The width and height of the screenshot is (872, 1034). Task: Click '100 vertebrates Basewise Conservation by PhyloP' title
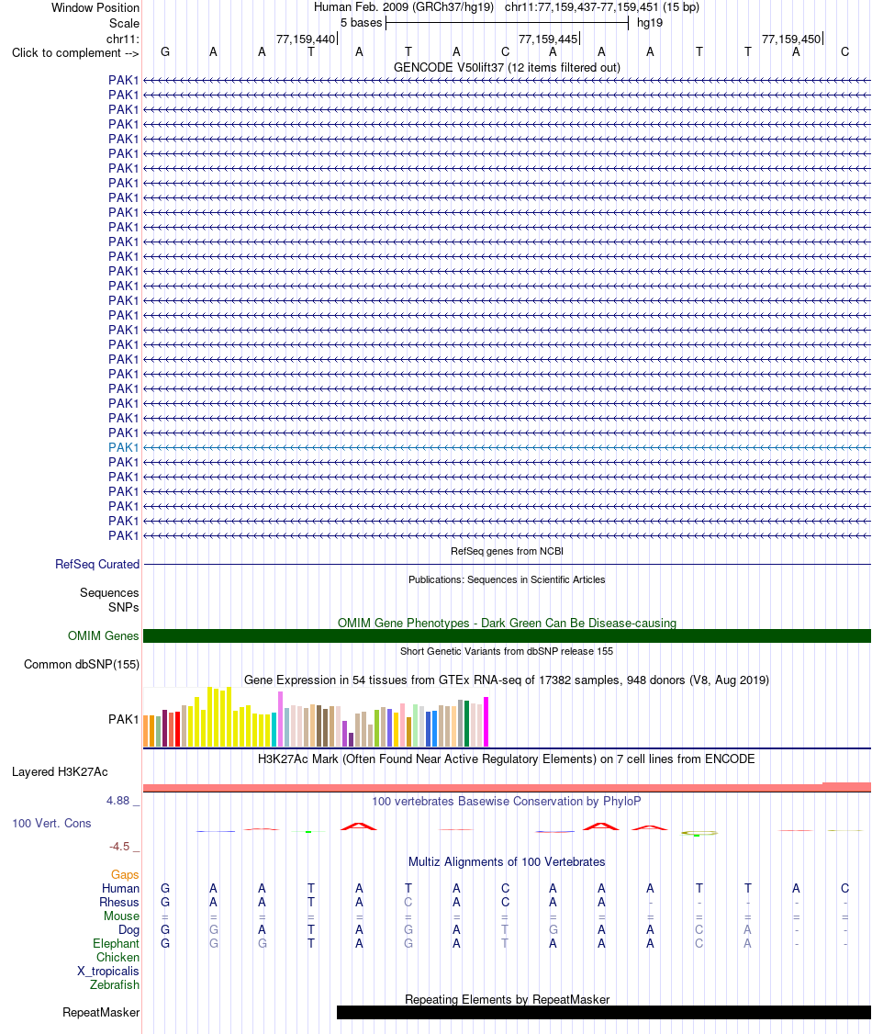(x=507, y=802)
